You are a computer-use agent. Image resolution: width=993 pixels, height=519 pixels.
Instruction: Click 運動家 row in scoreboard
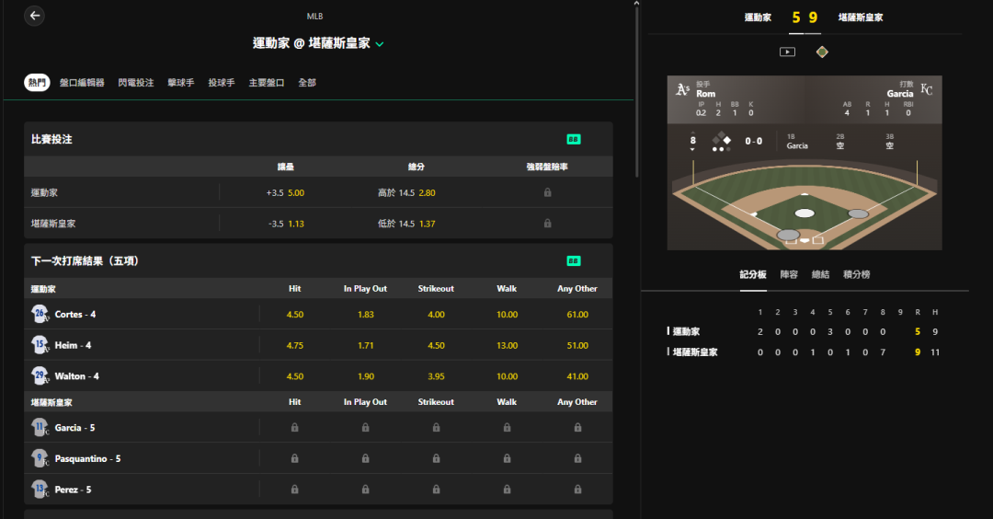804,331
